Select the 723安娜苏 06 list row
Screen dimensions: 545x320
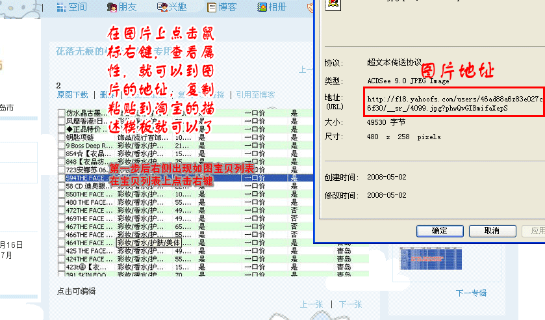coord(186,170)
